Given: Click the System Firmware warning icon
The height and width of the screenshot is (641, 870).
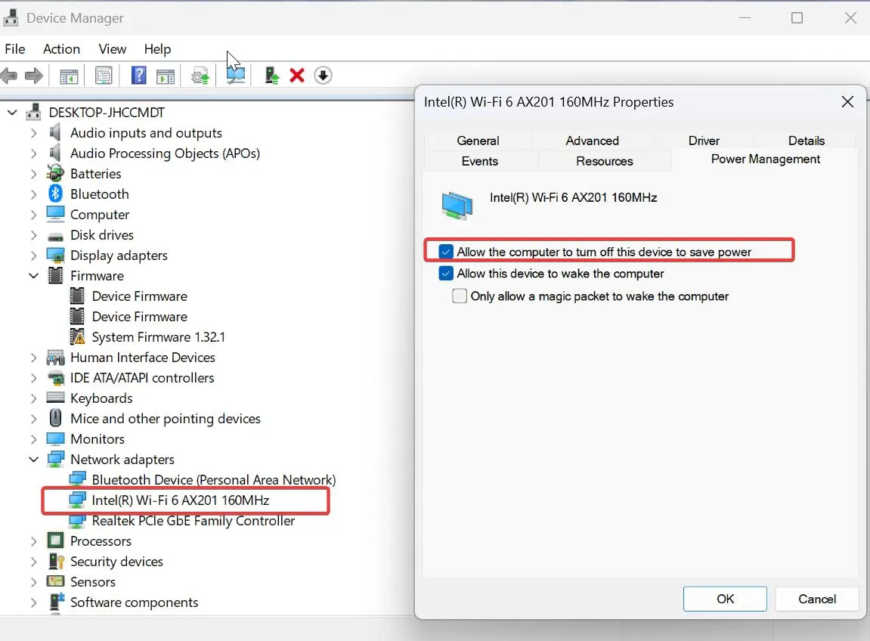Looking at the screenshot, I should coord(78,336).
